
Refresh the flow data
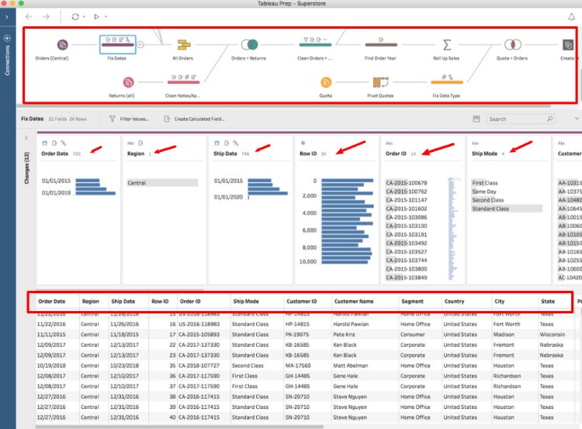[75, 17]
